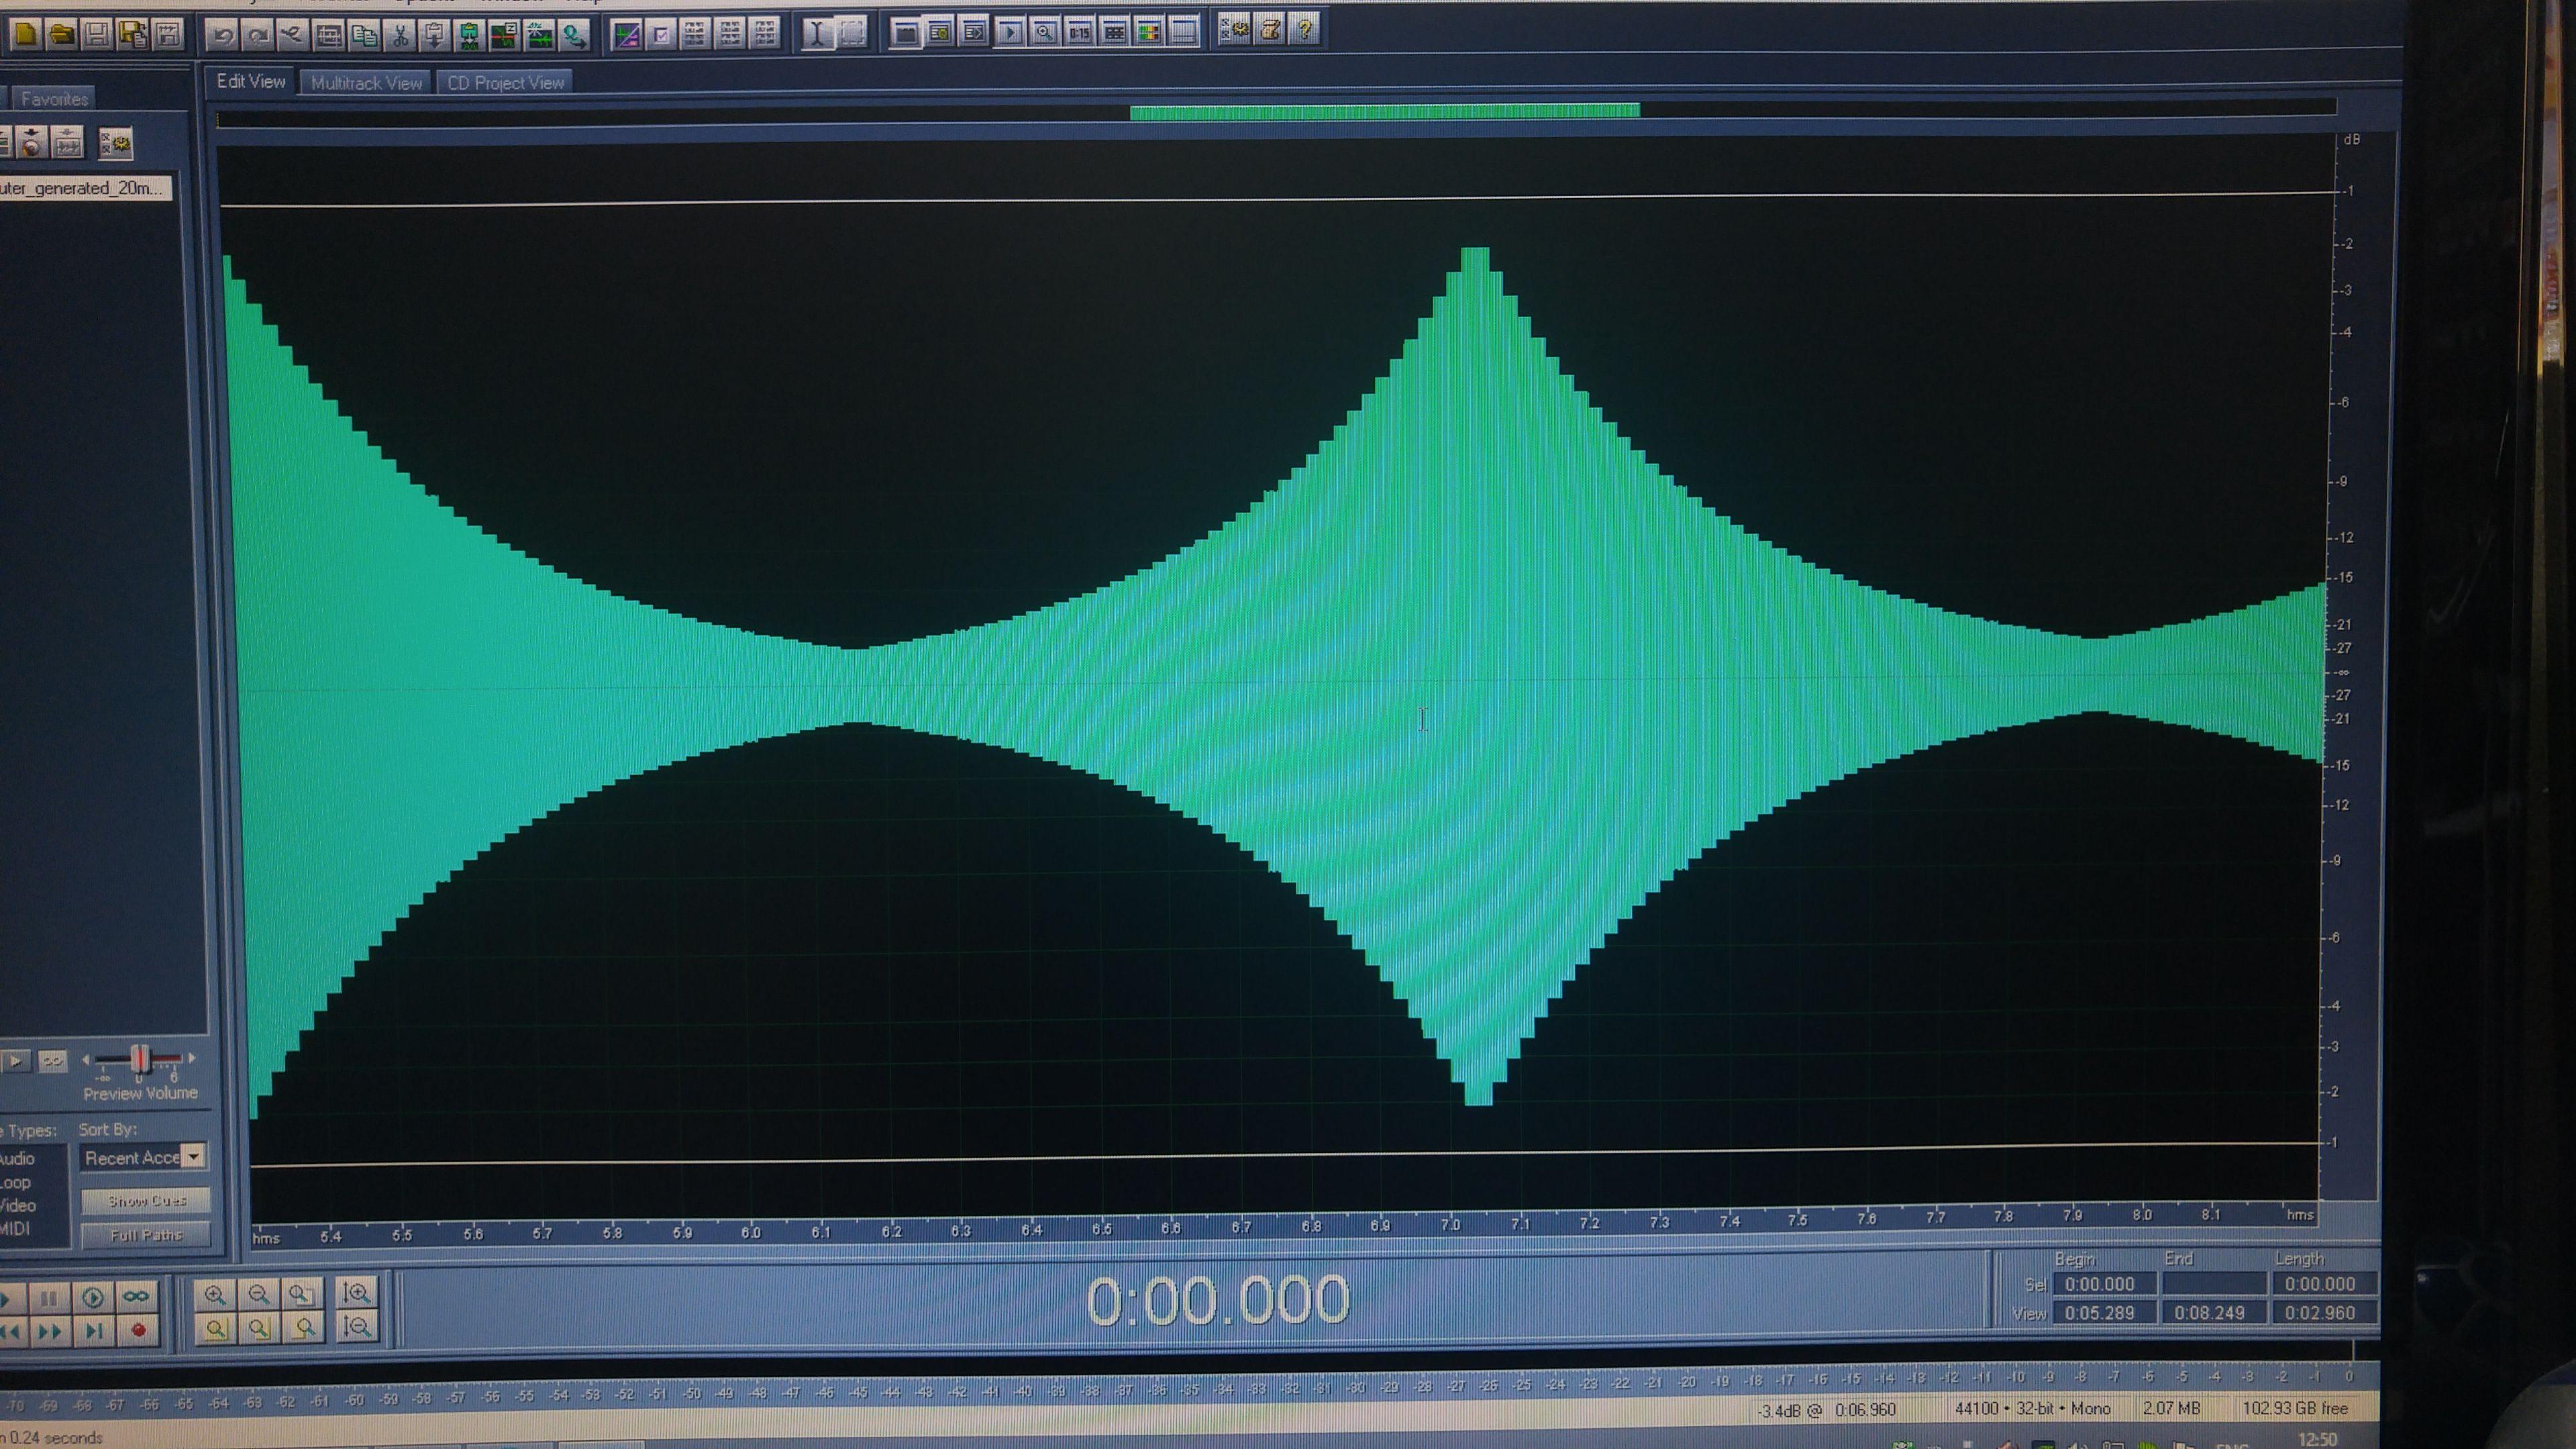Click the Save floppy disk icon
The image size is (2576, 1449).
[97, 34]
